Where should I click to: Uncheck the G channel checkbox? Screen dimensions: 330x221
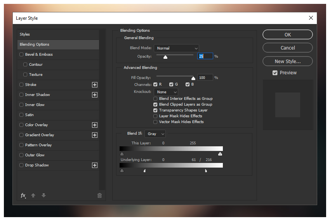click(171, 84)
